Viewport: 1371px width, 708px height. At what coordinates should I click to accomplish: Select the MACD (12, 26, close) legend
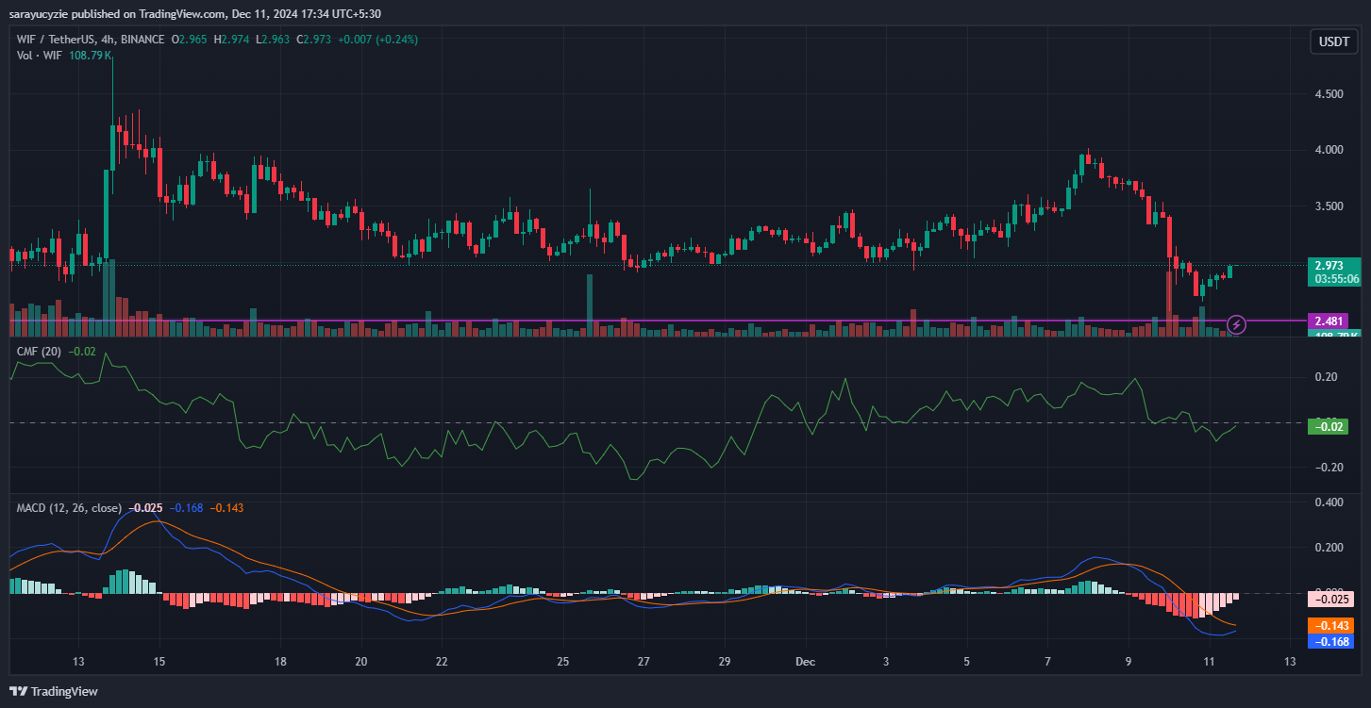(69, 508)
